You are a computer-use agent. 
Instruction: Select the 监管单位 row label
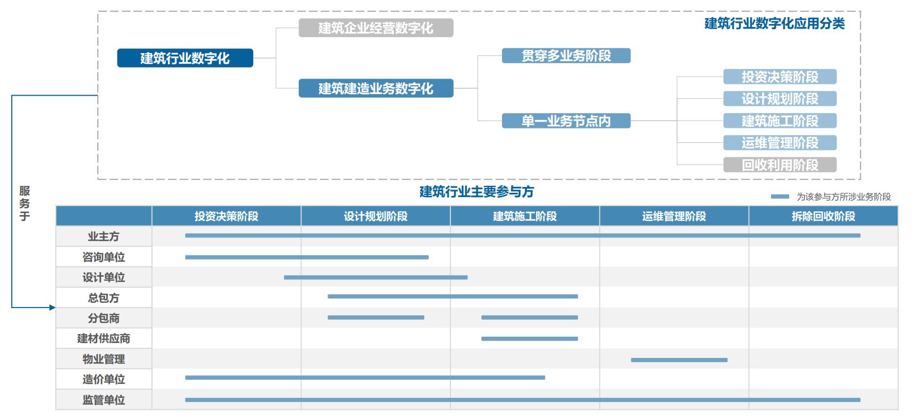[104, 400]
